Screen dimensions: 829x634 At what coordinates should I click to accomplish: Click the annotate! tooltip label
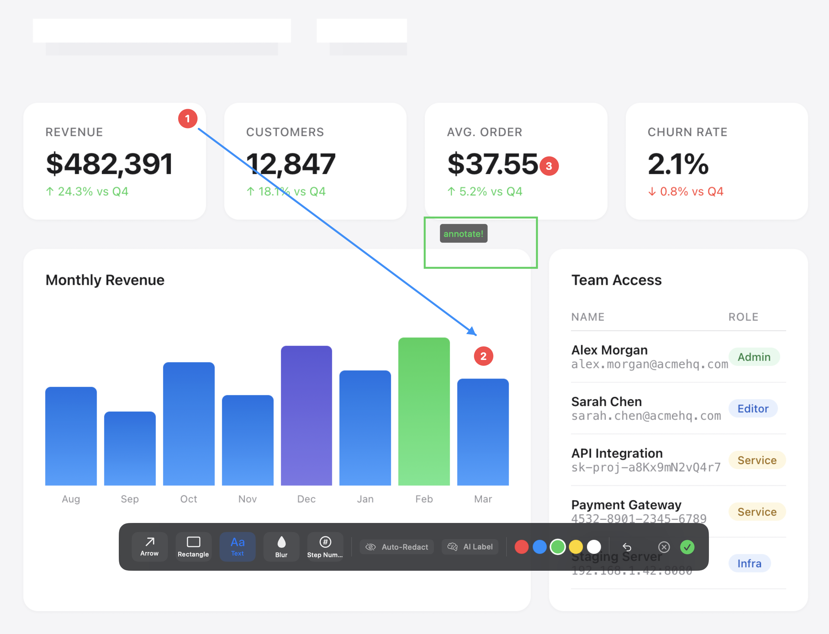click(x=463, y=234)
